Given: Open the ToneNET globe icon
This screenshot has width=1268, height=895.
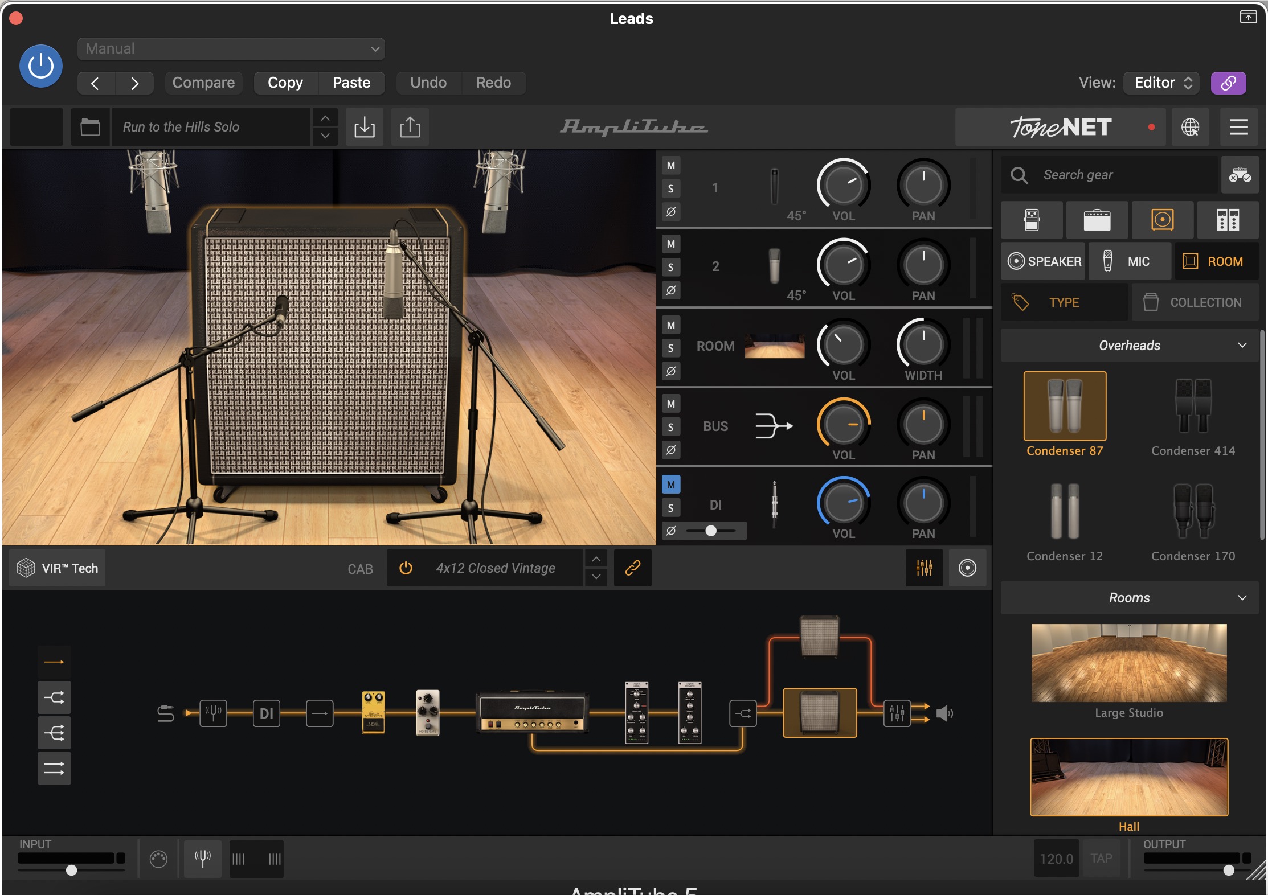Looking at the screenshot, I should pos(1189,126).
